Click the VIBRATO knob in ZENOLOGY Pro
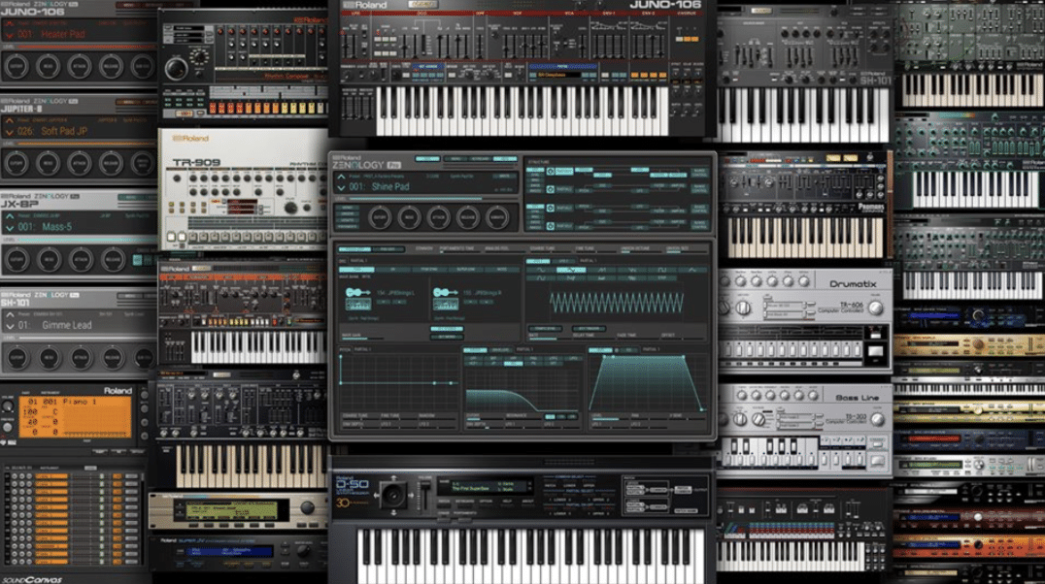This screenshot has width=1045, height=584. [x=497, y=217]
